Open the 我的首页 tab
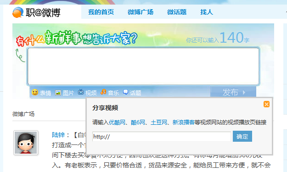 [x=101, y=12]
